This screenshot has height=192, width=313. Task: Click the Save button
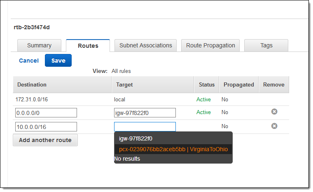pyautogui.click(x=58, y=61)
